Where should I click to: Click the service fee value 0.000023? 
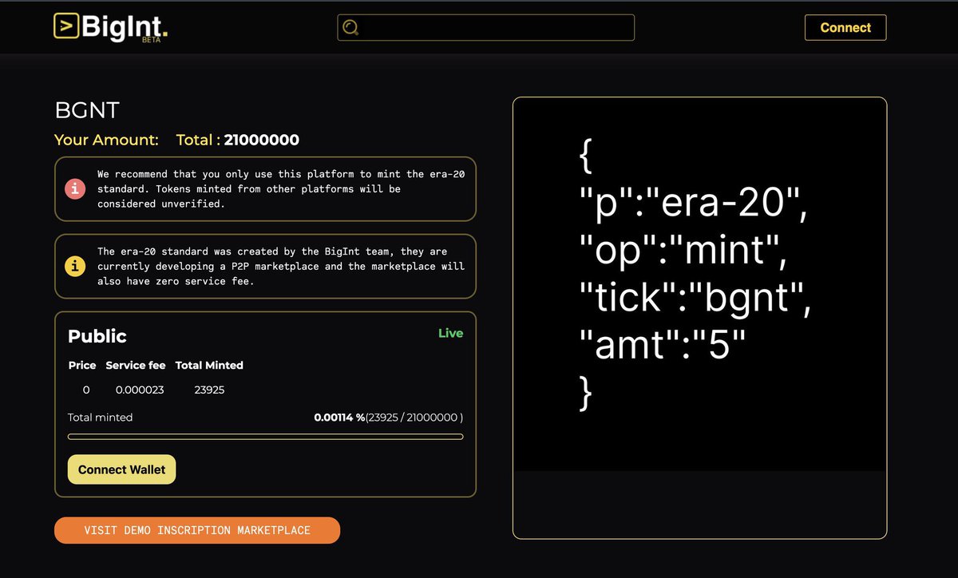(140, 390)
